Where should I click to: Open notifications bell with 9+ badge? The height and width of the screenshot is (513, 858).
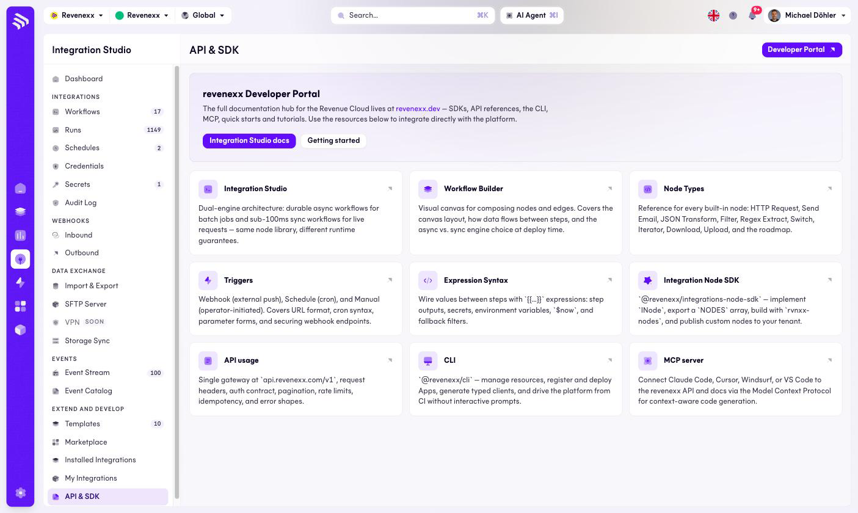(752, 15)
